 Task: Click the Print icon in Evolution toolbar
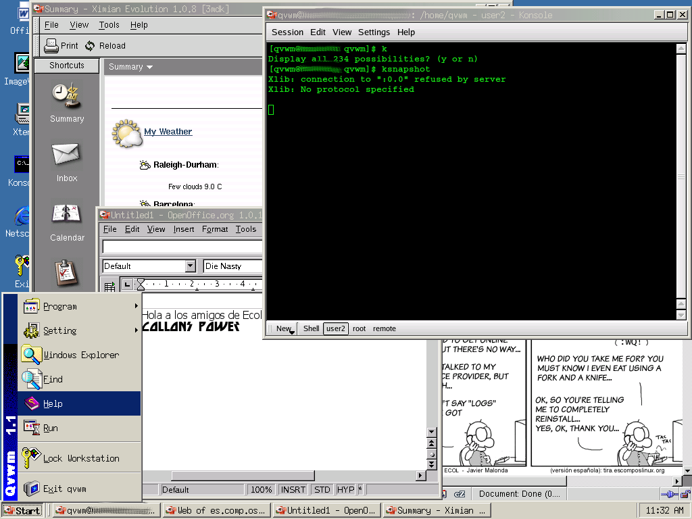coord(51,45)
